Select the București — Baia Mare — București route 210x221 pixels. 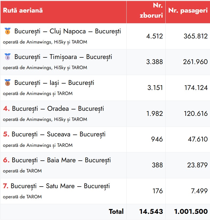pos(61,160)
